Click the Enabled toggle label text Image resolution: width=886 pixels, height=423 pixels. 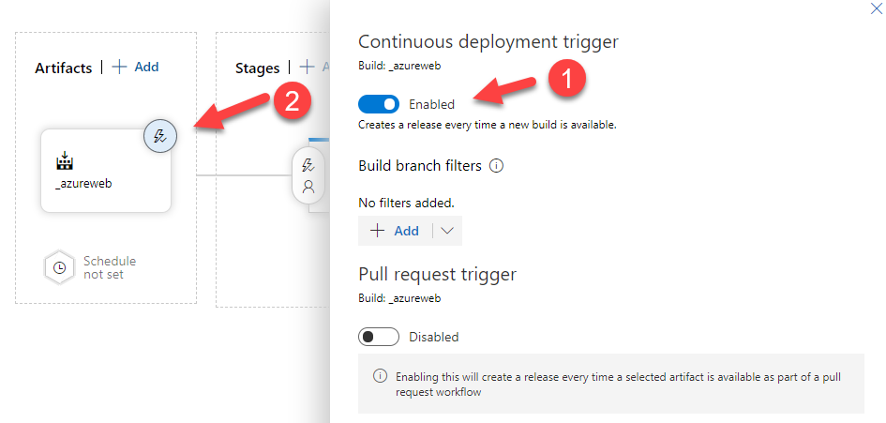pyautogui.click(x=431, y=105)
